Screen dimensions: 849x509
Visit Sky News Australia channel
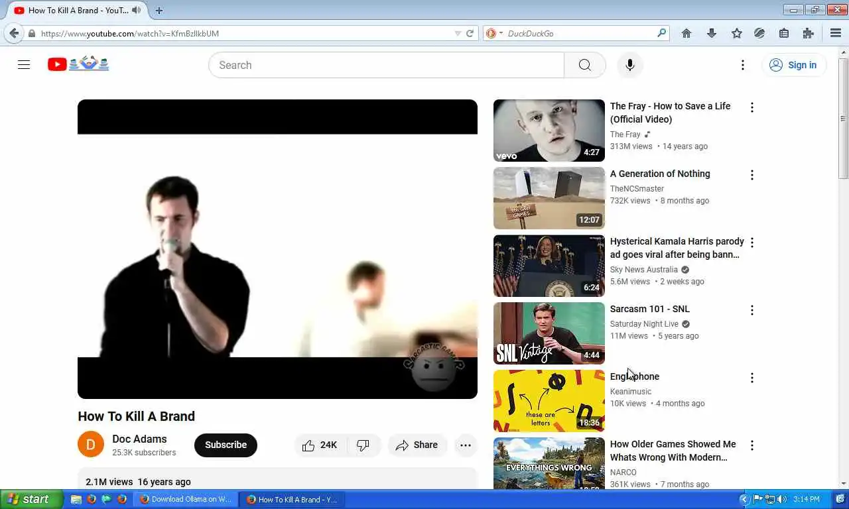tap(644, 270)
